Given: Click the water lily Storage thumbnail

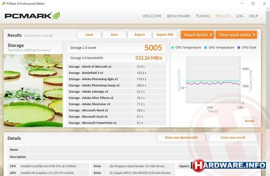Looking at the screenshot, I should [33, 91].
